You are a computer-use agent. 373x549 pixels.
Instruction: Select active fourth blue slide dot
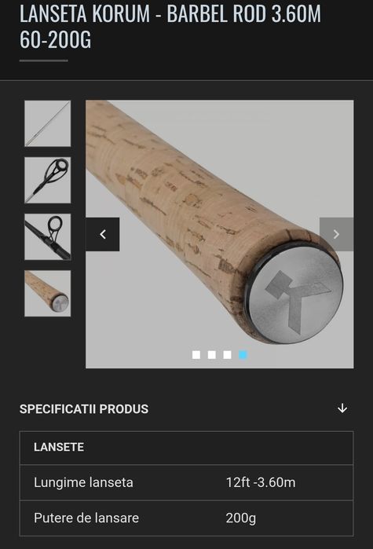(x=243, y=355)
